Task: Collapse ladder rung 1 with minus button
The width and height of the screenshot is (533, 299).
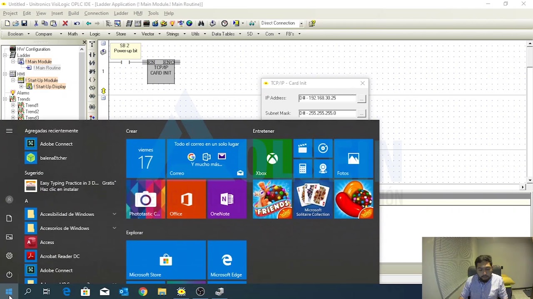Action: [x=103, y=43]
